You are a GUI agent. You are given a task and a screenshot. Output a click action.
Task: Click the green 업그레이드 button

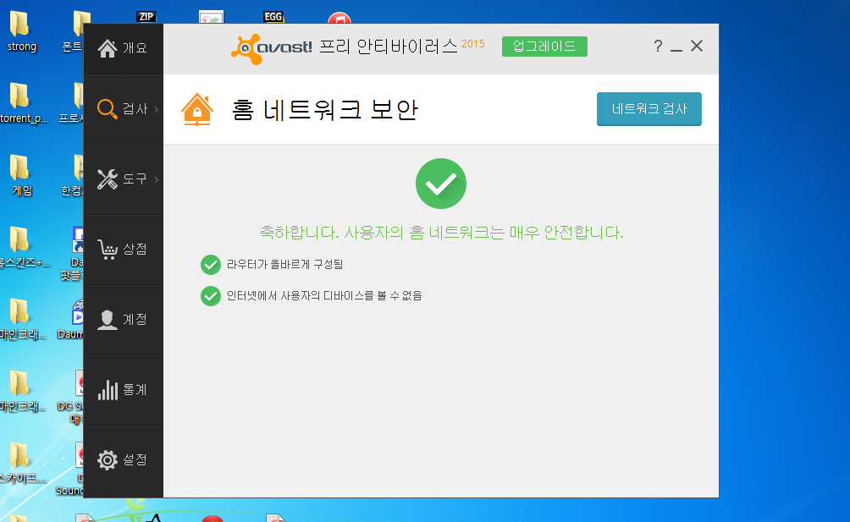[x=544, y=47]
